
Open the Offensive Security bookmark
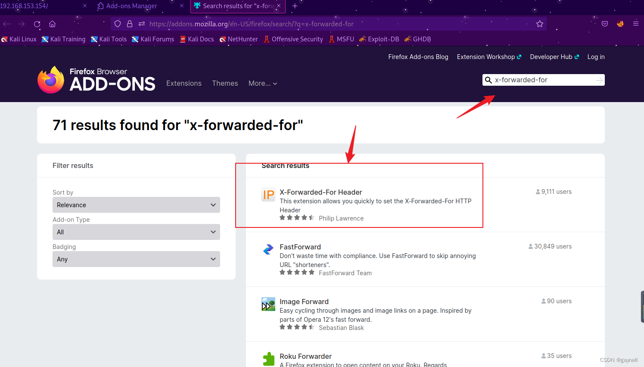click(x=293, y=39)
